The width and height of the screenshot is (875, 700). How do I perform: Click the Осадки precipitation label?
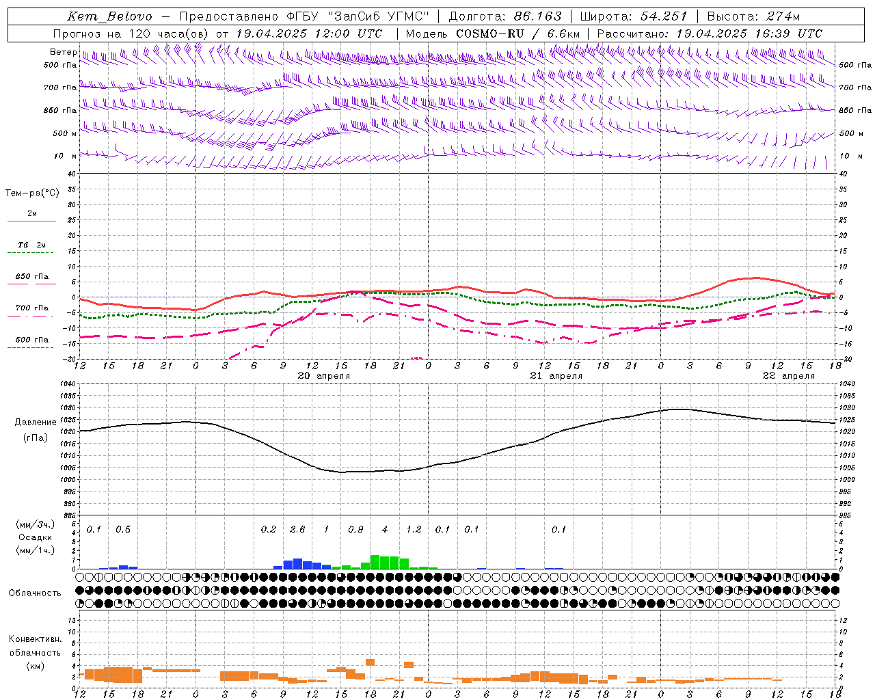(36, 537)
